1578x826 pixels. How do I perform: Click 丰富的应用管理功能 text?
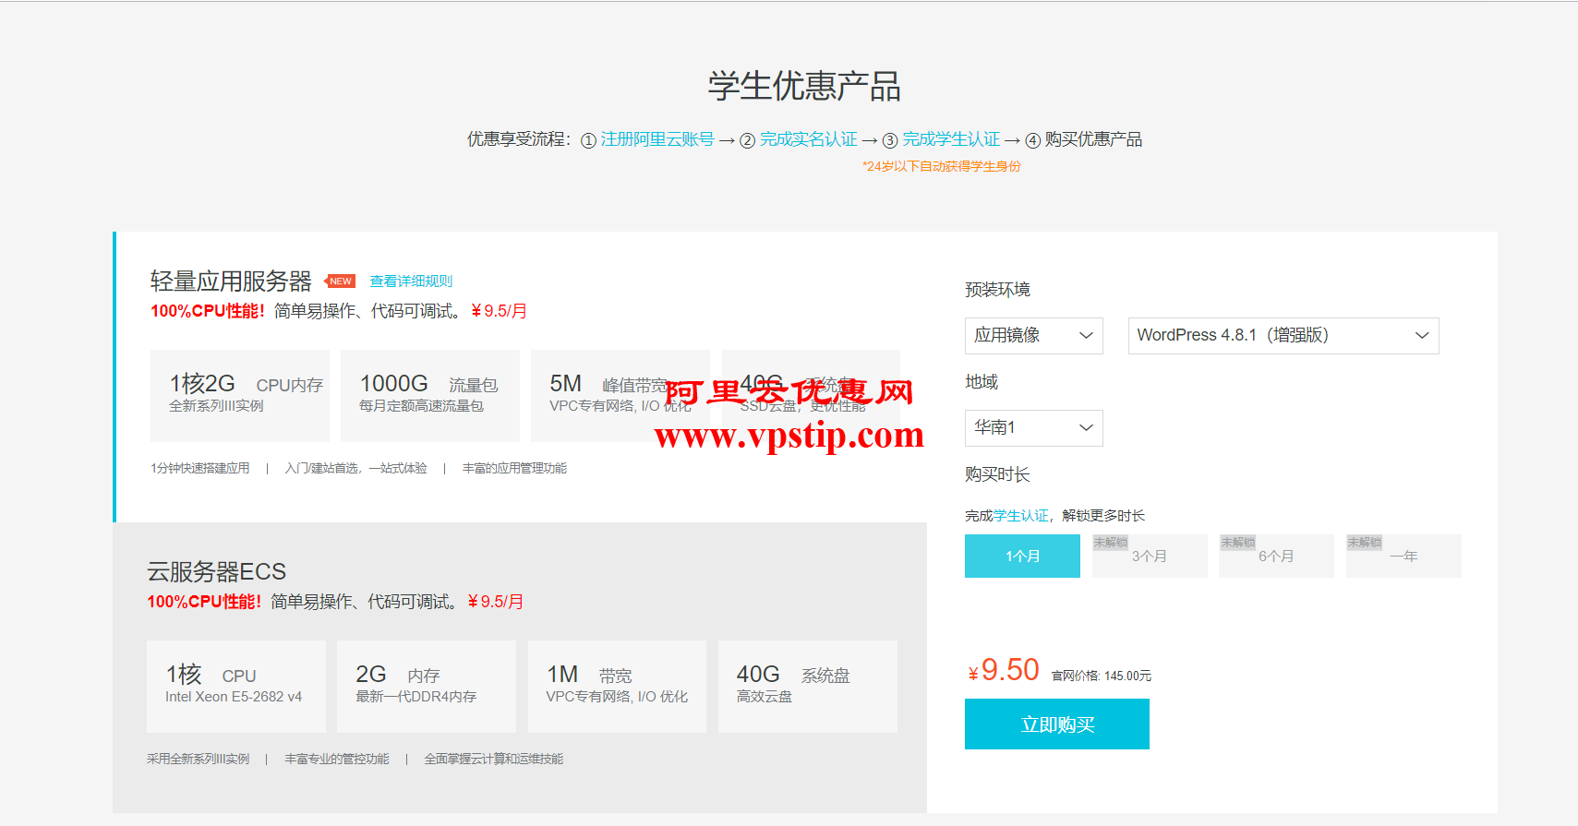click(x=514, y=469)
